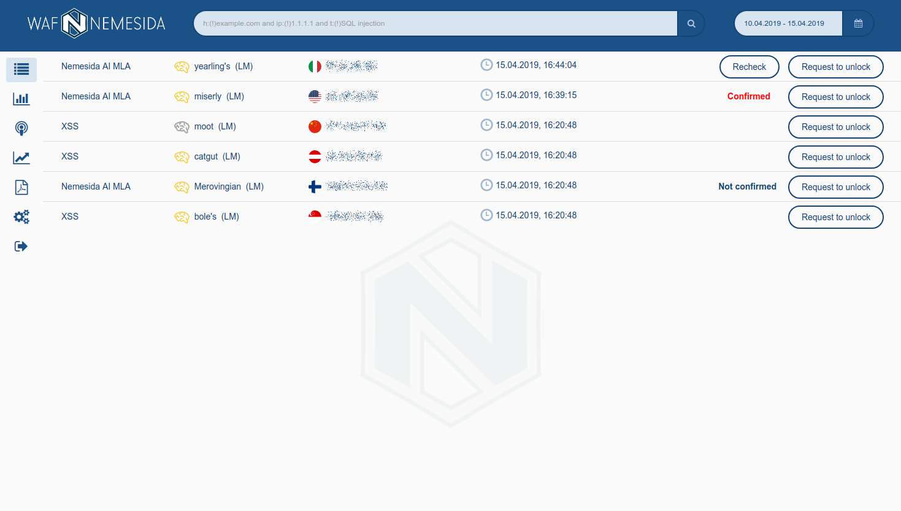This screenshot has width=901, height=511.
Task: Request to unlock in moot row
Action: click(835, 127)
